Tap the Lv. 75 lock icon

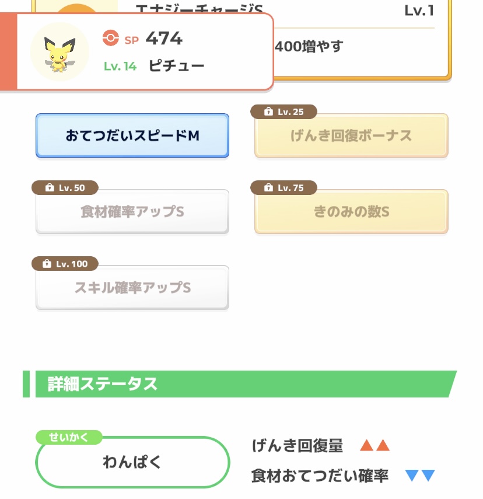coord(268,188)
